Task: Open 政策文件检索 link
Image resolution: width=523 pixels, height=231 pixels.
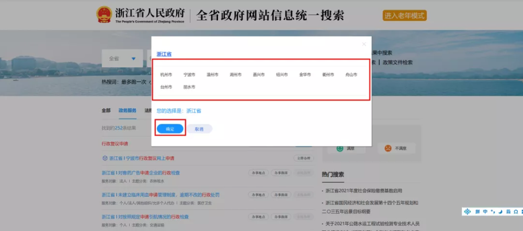Action: coord(397,63)
